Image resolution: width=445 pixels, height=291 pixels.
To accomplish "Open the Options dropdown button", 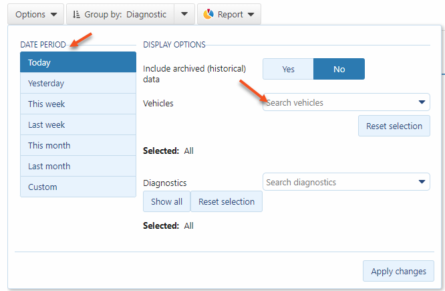I will coord(36,14).
